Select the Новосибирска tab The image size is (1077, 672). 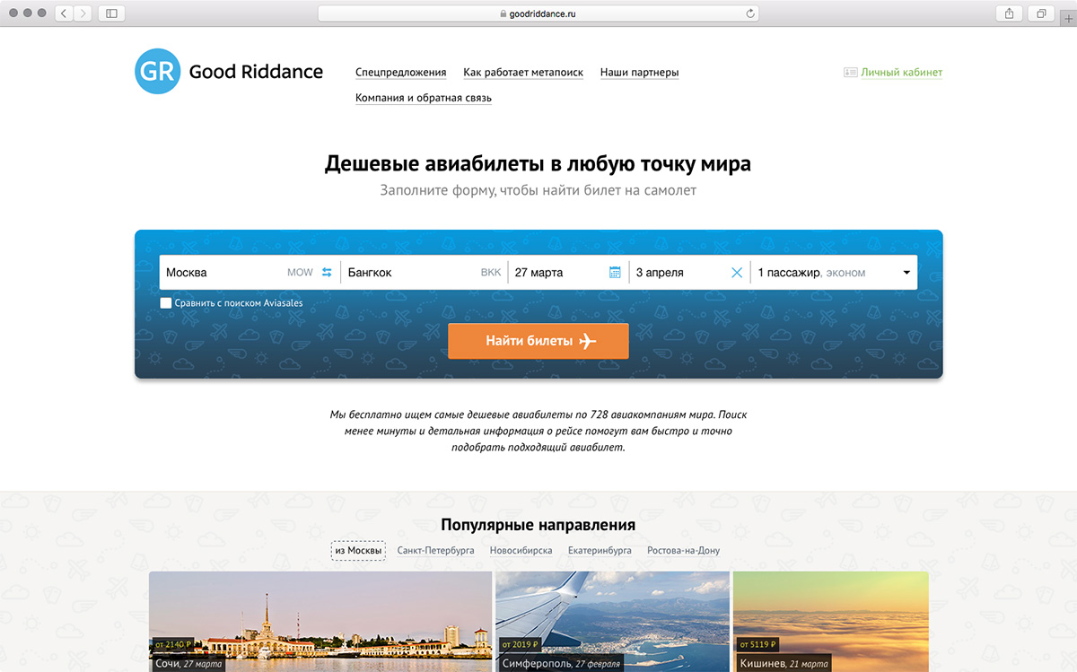521,551
